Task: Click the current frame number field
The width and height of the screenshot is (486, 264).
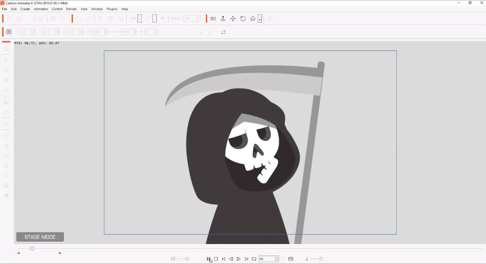Action: [266, 259]
